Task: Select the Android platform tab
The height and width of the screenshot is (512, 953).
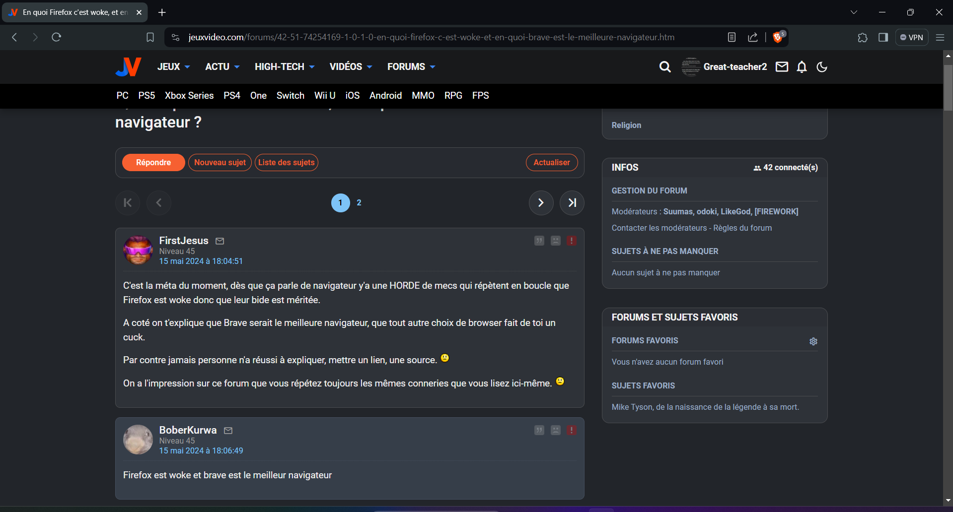Action: 385,95
